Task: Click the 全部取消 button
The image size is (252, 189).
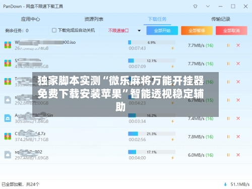Action: coord(231,31)
